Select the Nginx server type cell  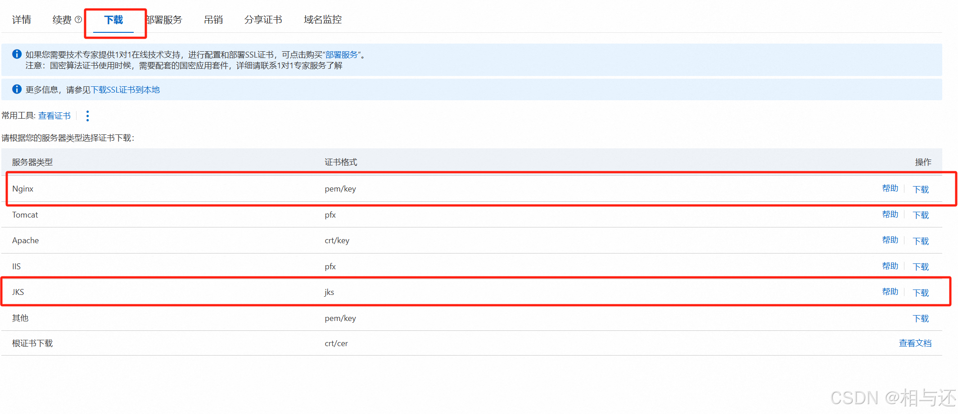tap(23, 189)
